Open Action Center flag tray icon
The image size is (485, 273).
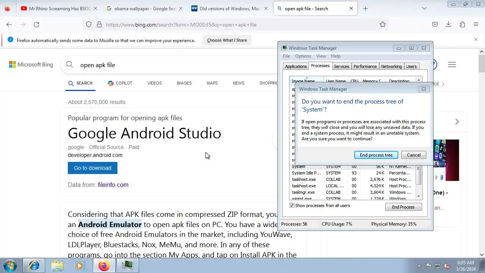429,266
